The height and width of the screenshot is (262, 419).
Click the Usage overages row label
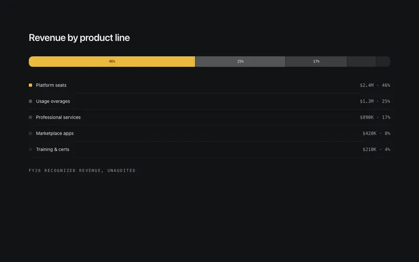pyautogui.click(x=53, y=101)
